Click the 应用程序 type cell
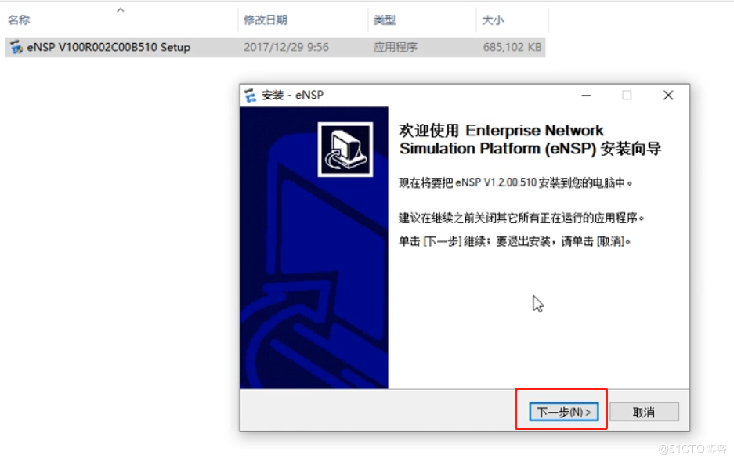 coord(395,47)
